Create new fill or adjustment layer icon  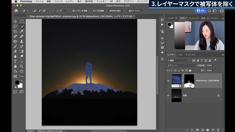(202, 130)
